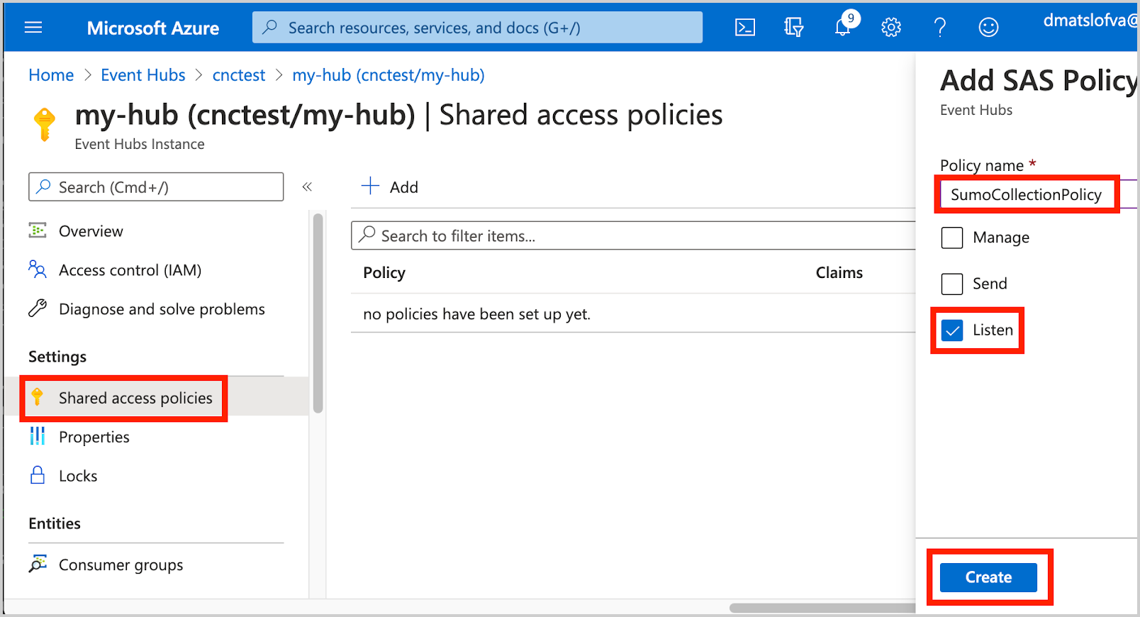Check the Send permission box

952,284
